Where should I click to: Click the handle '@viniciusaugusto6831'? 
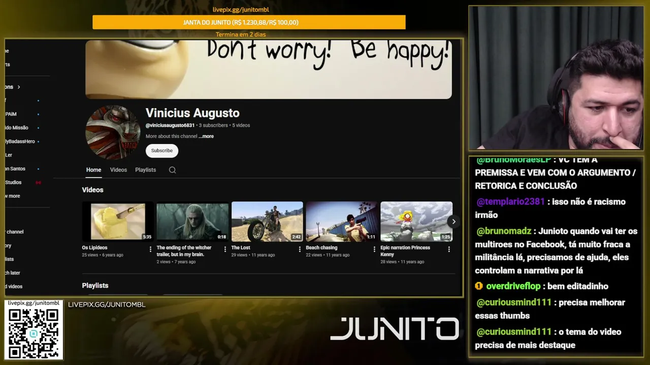pos(170,125)
